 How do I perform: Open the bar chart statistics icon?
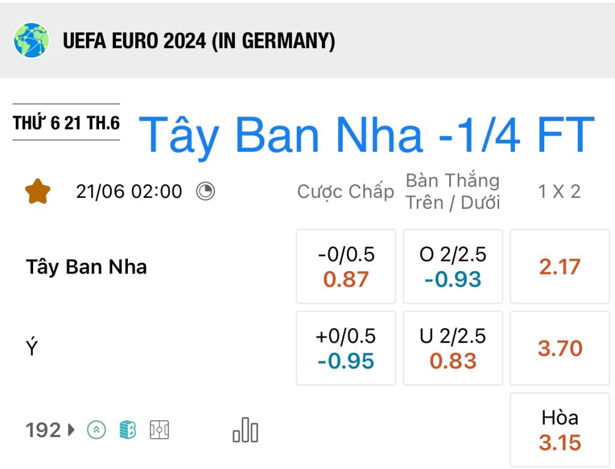pos(246,430)
